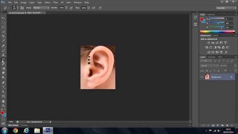Select the Rectangle shape tool
The image size is (238, 134).
pos(3,96)
